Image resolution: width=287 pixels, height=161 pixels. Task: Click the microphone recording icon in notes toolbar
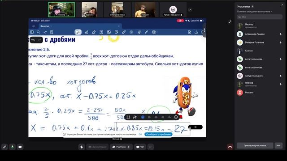139,32
